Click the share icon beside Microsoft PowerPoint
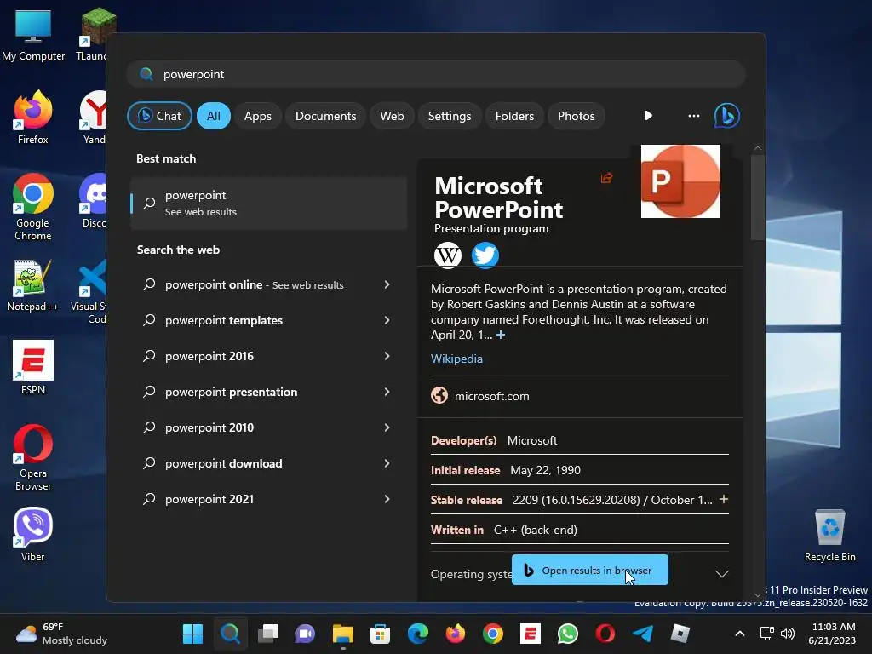Screen dimensions: 872x654 pyautogui.click(x=606, y=178)
